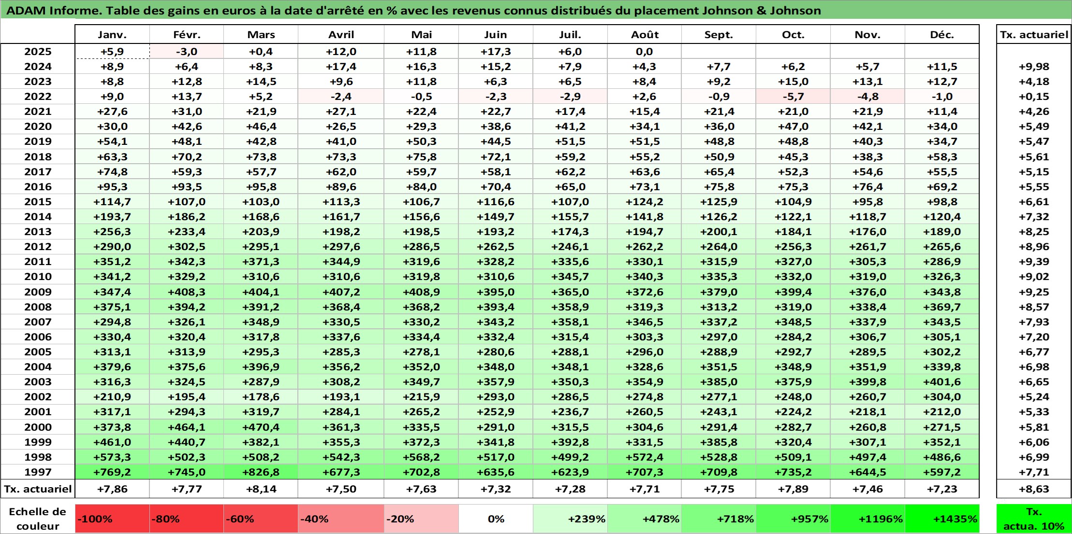The image size is (1072, 534).
Task: Click the actuarial rate +9,39
Action: pos(1034,262)
